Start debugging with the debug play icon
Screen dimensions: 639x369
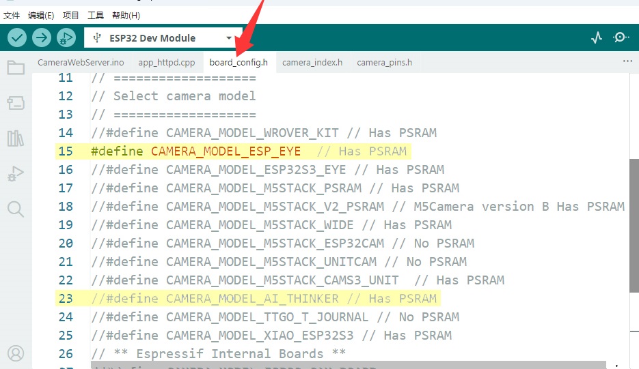[x=66, y=38]
